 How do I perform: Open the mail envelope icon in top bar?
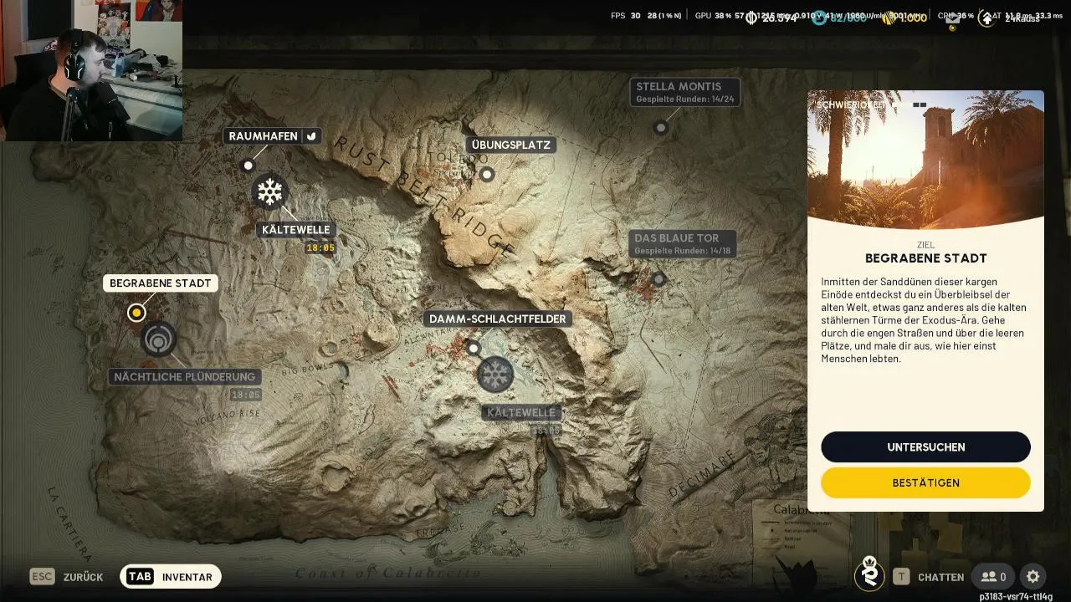(952, 18)
